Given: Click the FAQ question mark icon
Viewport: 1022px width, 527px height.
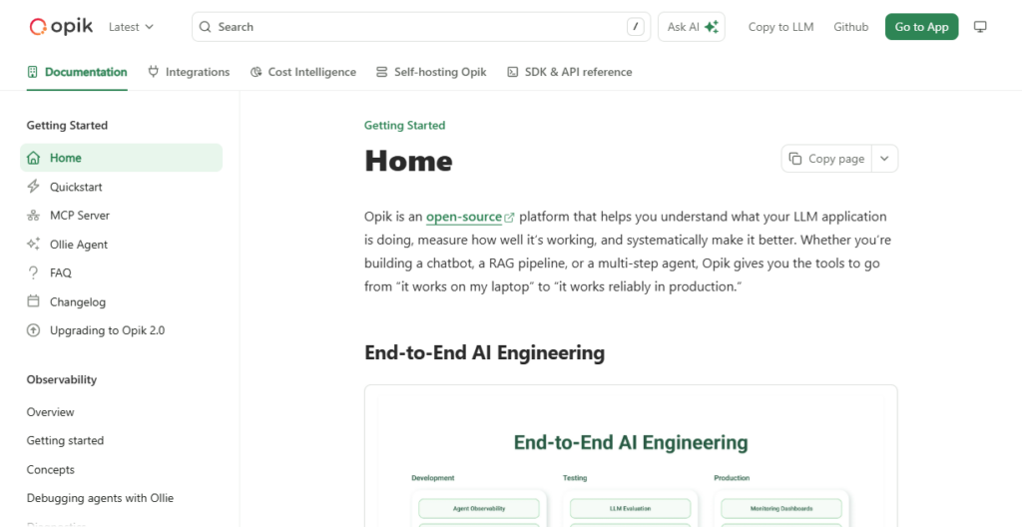Looking at the screenshot, I should pos(33,272).
